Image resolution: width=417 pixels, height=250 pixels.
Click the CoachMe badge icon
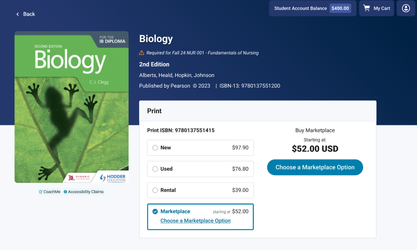point(40,192)
